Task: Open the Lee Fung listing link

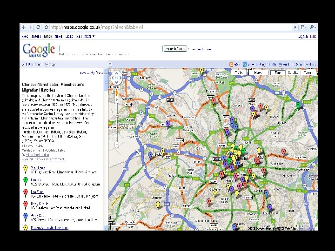Action: click(37, 192)
